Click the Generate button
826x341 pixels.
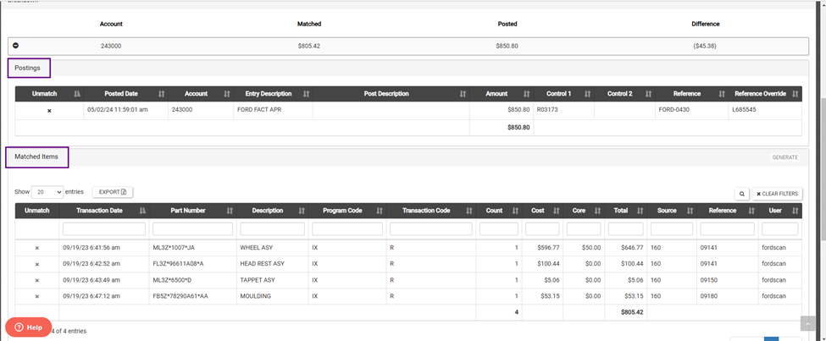click(x=784, y=157)
